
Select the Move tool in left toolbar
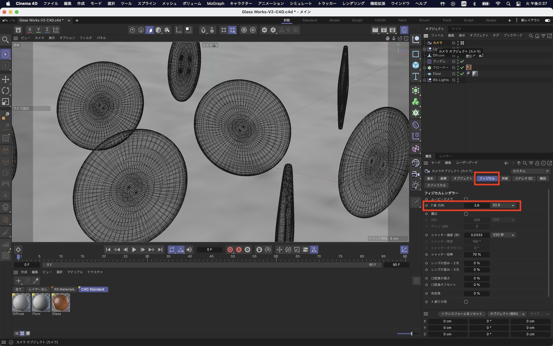click(x=6, y=79)
